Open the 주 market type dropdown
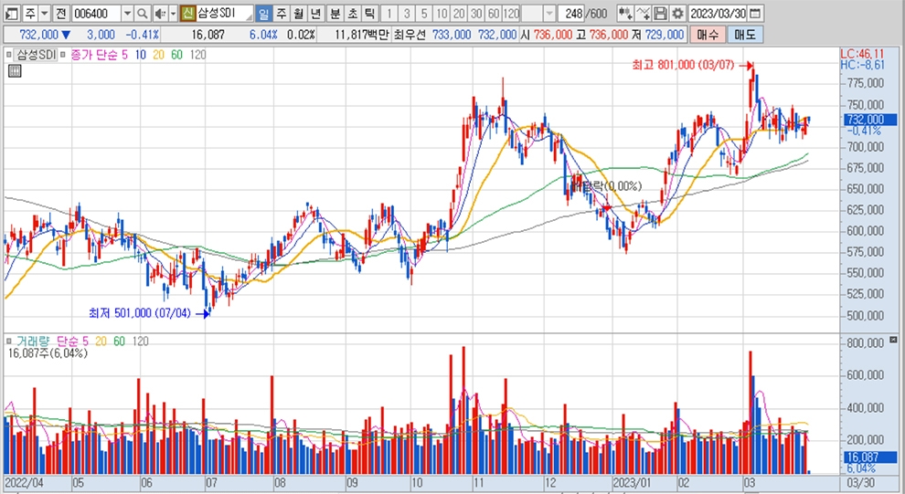Viewport: 905px width, 494px height. click(44, 14)
